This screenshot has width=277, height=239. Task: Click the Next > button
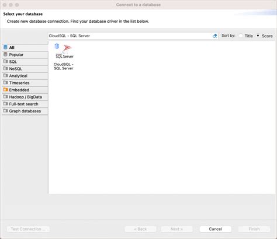coord(176,229)
